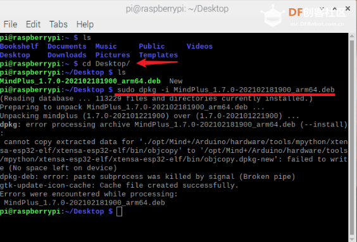Click the 'dpkg-deb: error: paste subprocess' line
This screenshot has height=242, width=357.
pos(147,176)
